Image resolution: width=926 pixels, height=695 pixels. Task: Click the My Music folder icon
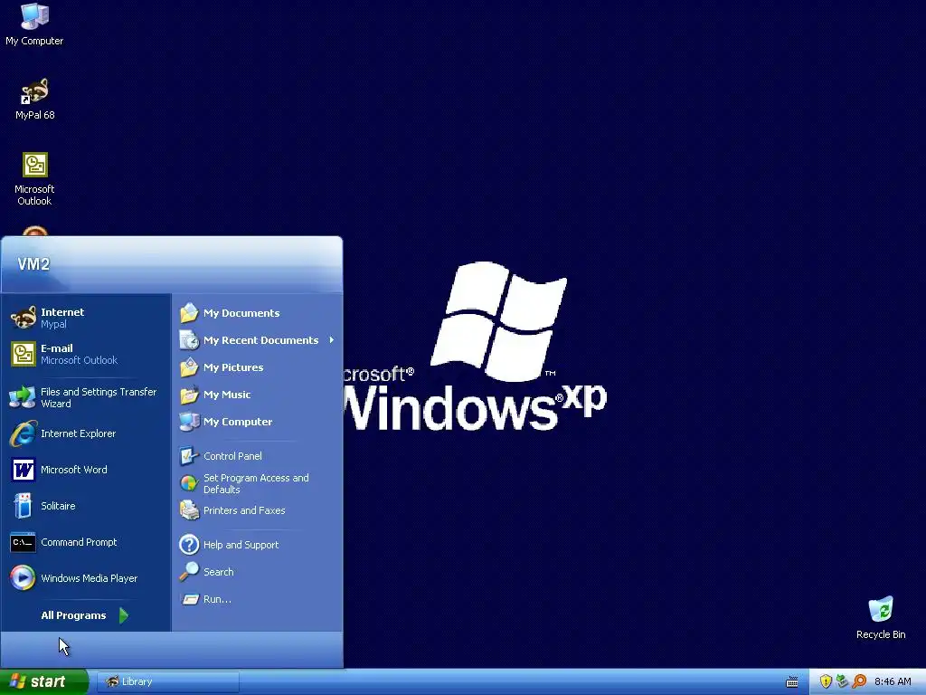click(189, 395)
